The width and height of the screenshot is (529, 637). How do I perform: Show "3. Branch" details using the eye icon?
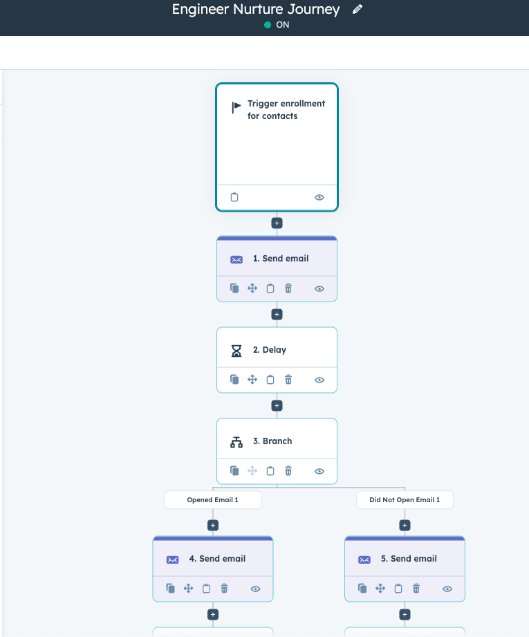[319, 470]
